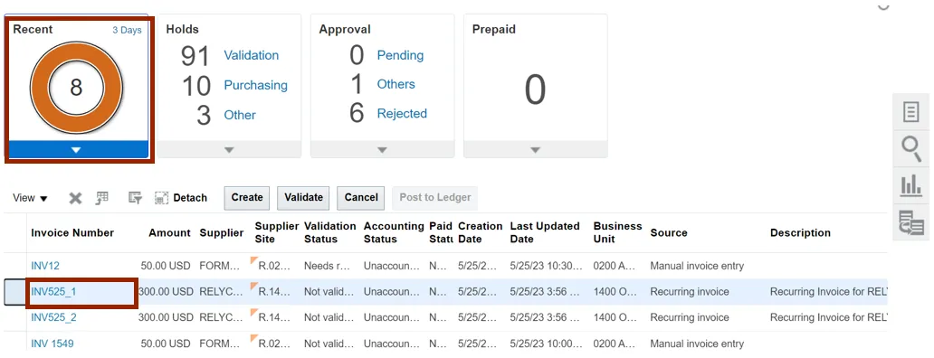934x358 pixels.
Task: Open the export to spreadsheet icon
Action: click(102, 198)
